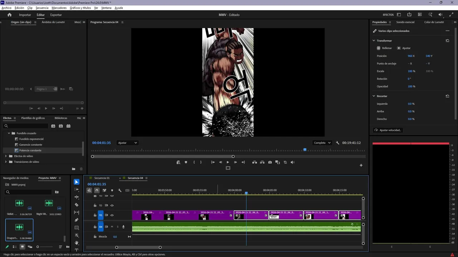Image resolution: width=458 pixels, height=257 pixels.
Task: Toggle V1 track visibility eye
Action: click(x=112, y=215)
